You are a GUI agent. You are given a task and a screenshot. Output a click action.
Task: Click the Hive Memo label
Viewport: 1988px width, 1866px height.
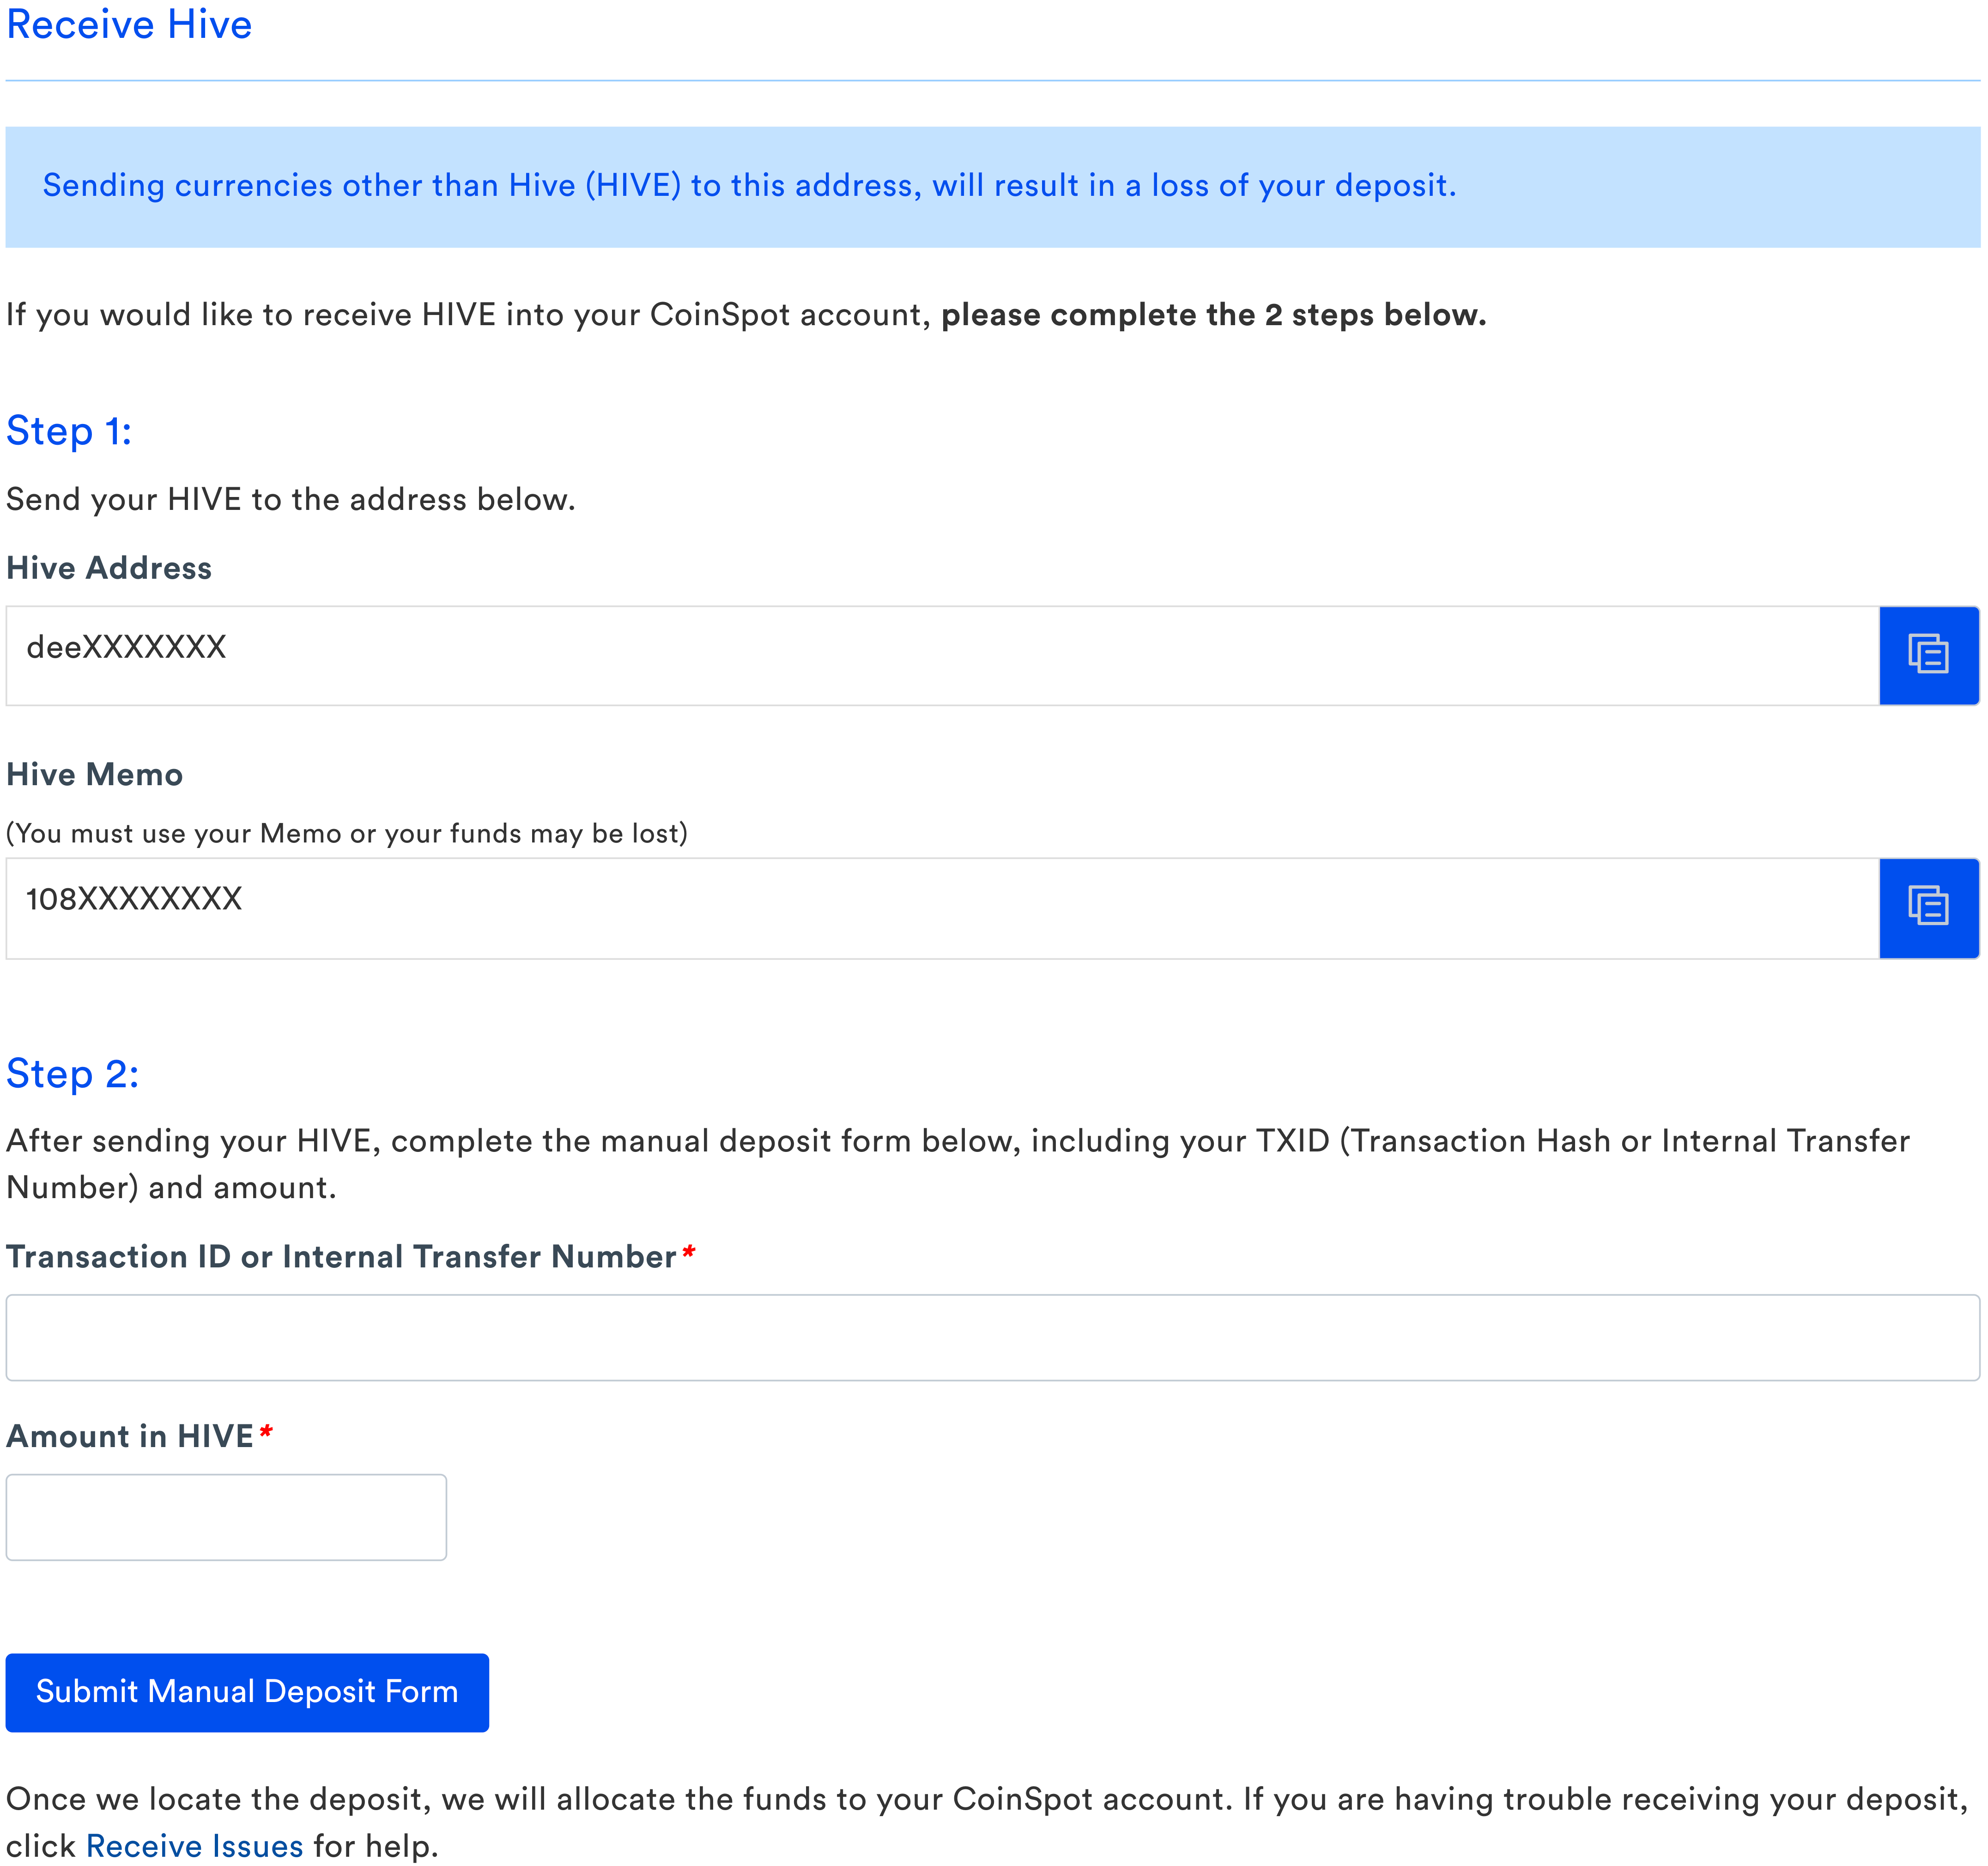(95, 774)
